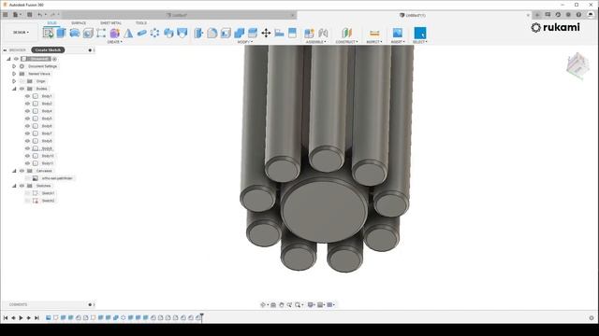Click the Save icon

tap(29, 15)
